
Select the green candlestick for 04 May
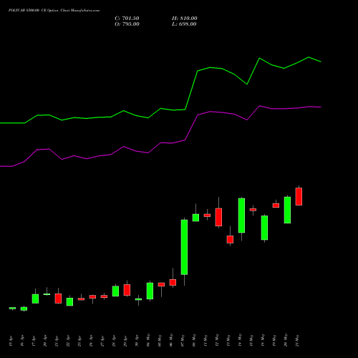click(150, 291)
